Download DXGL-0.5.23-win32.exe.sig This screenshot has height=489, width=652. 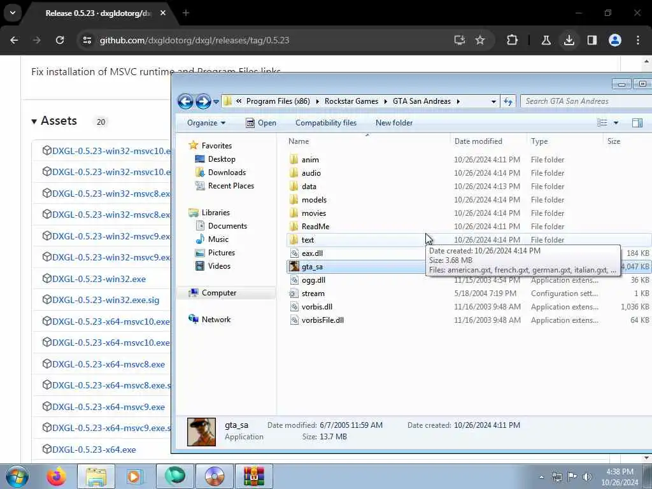click(106, 301)
